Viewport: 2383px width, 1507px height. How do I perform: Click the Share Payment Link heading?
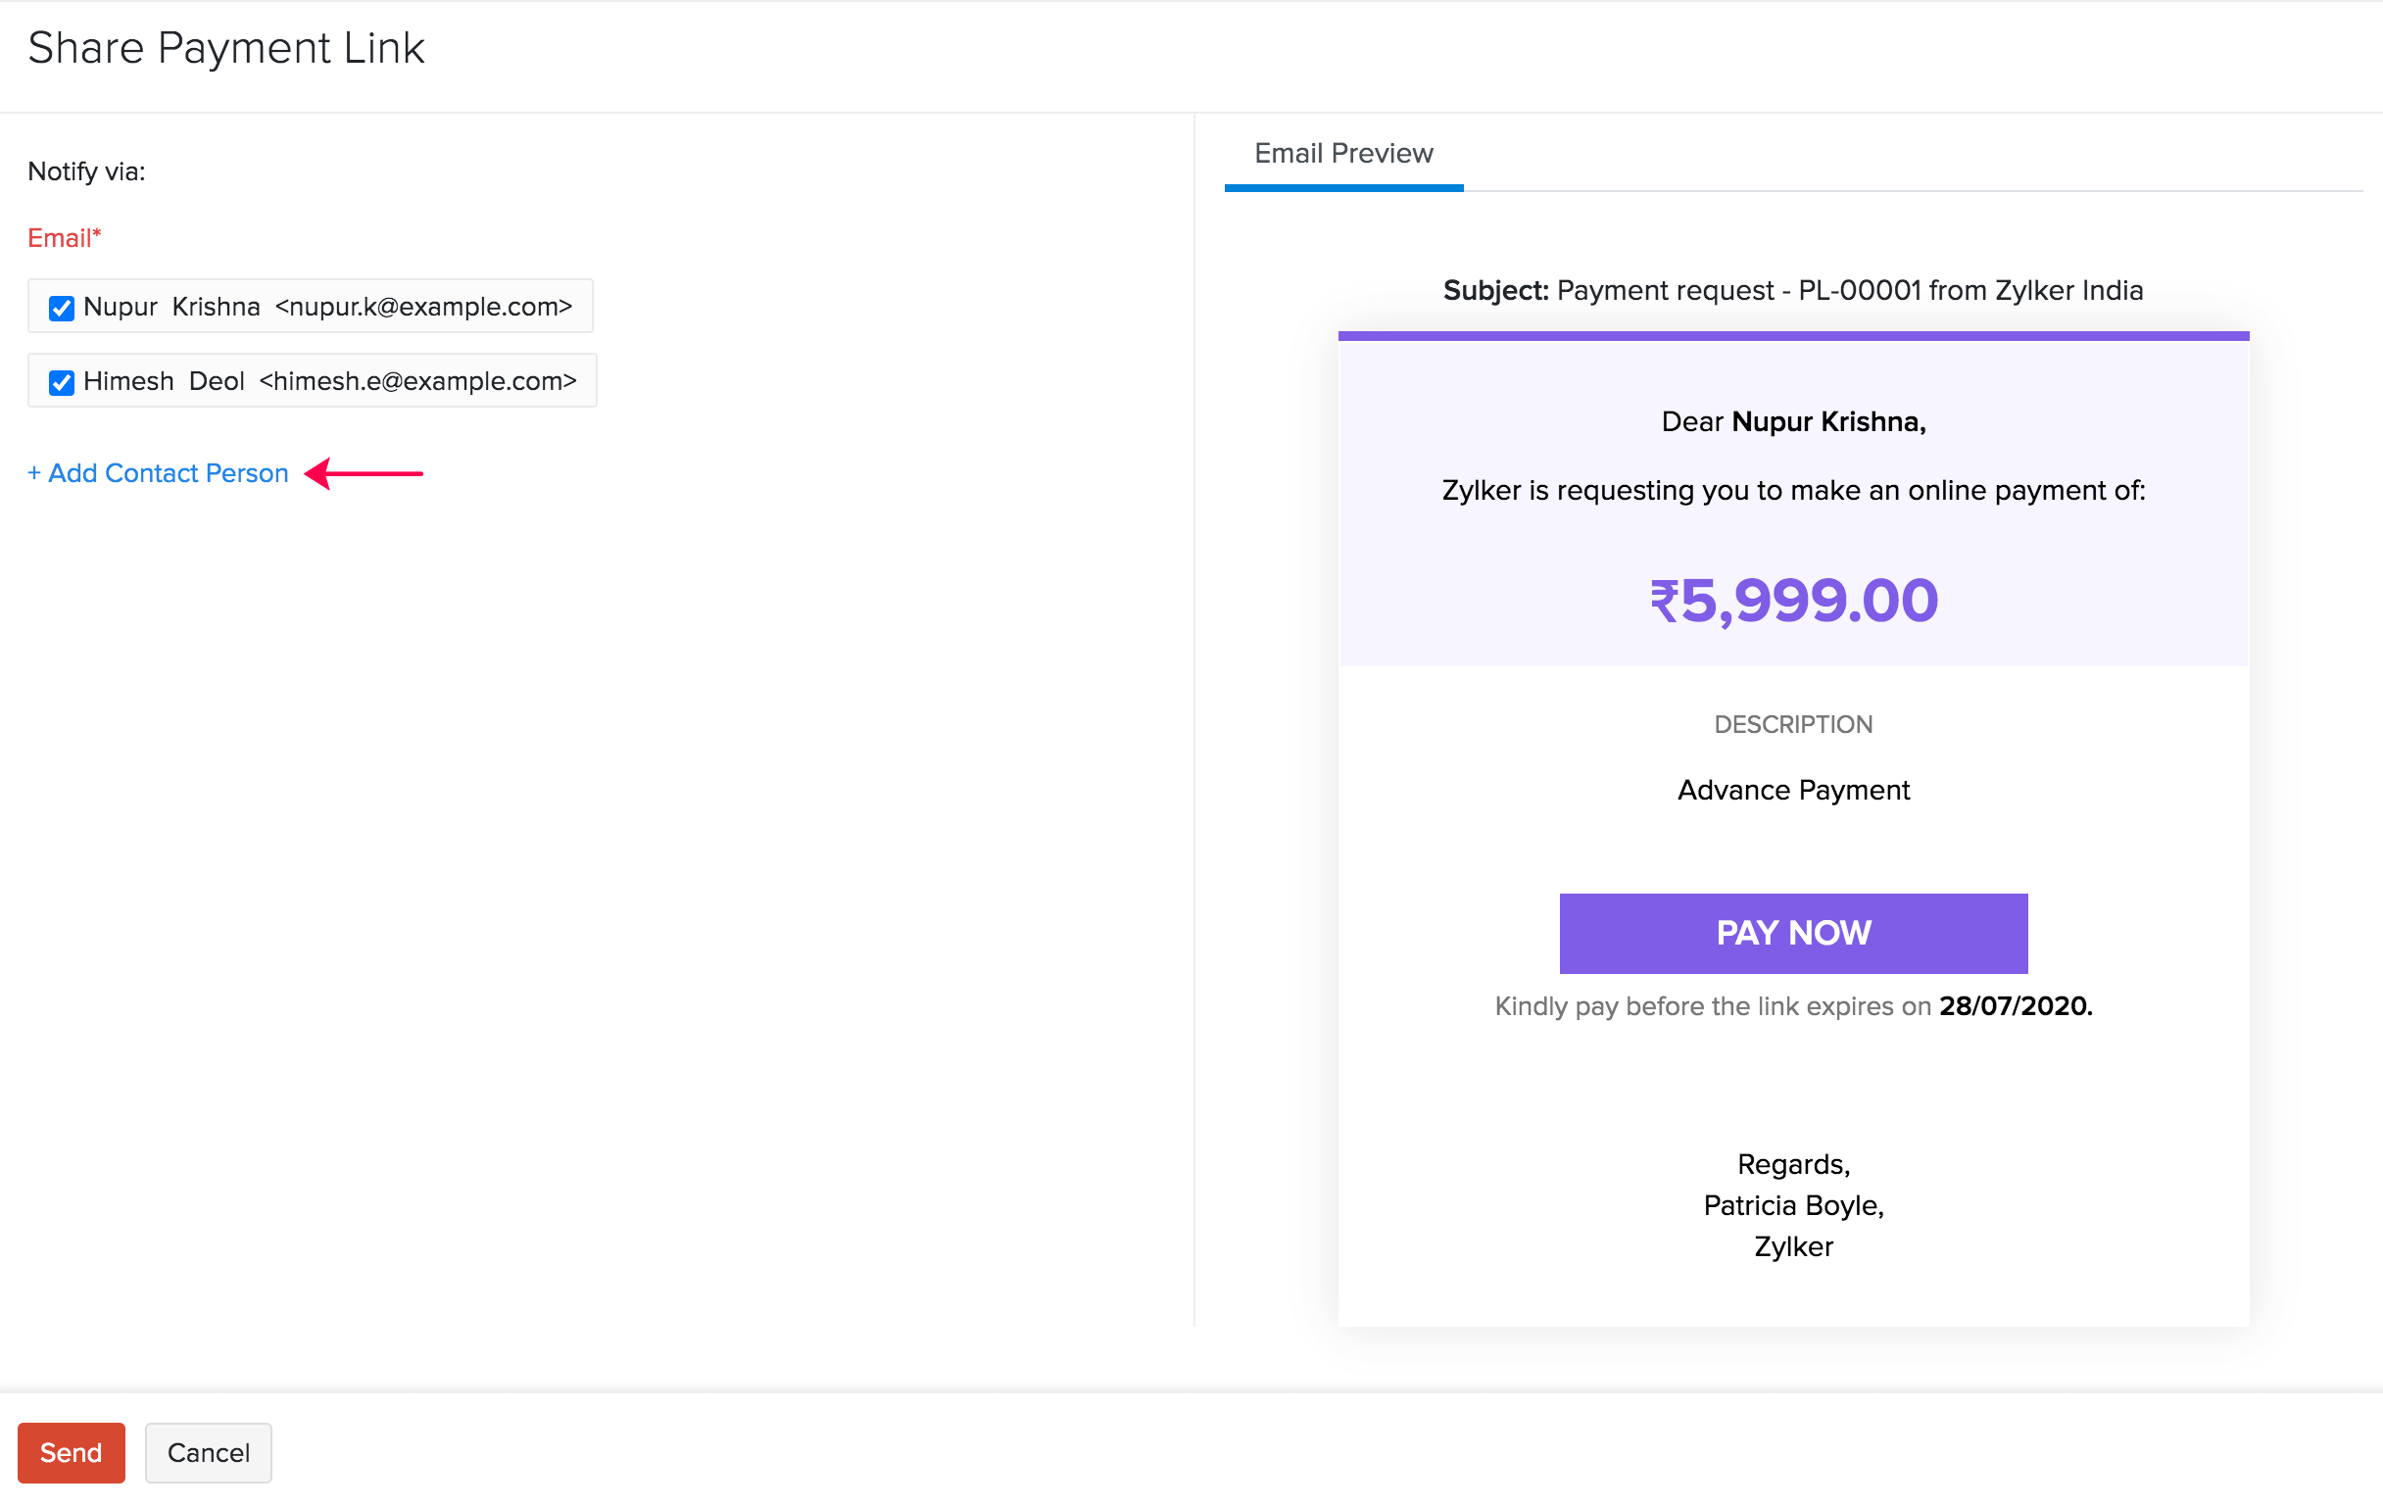pos(225,47)
